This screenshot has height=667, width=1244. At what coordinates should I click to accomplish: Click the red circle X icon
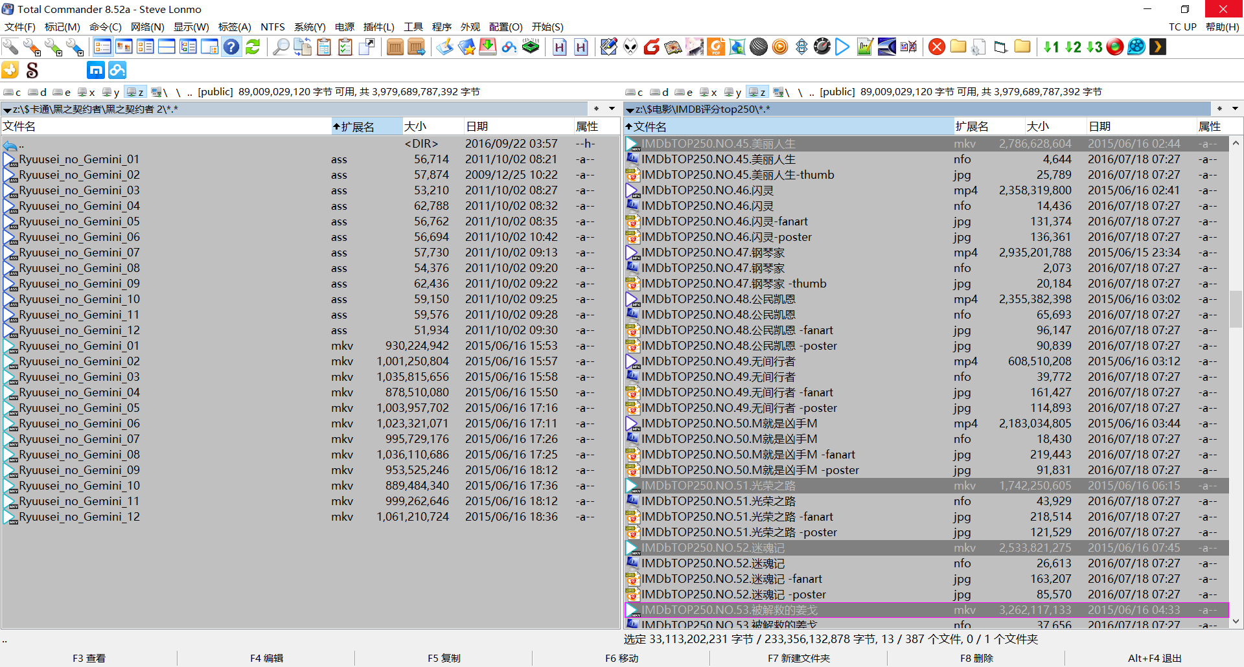(937, 47)
